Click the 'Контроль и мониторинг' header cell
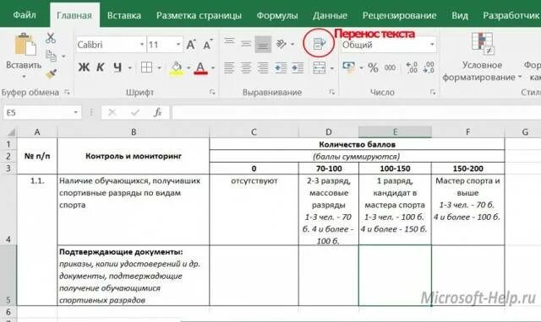 (134, 156)
